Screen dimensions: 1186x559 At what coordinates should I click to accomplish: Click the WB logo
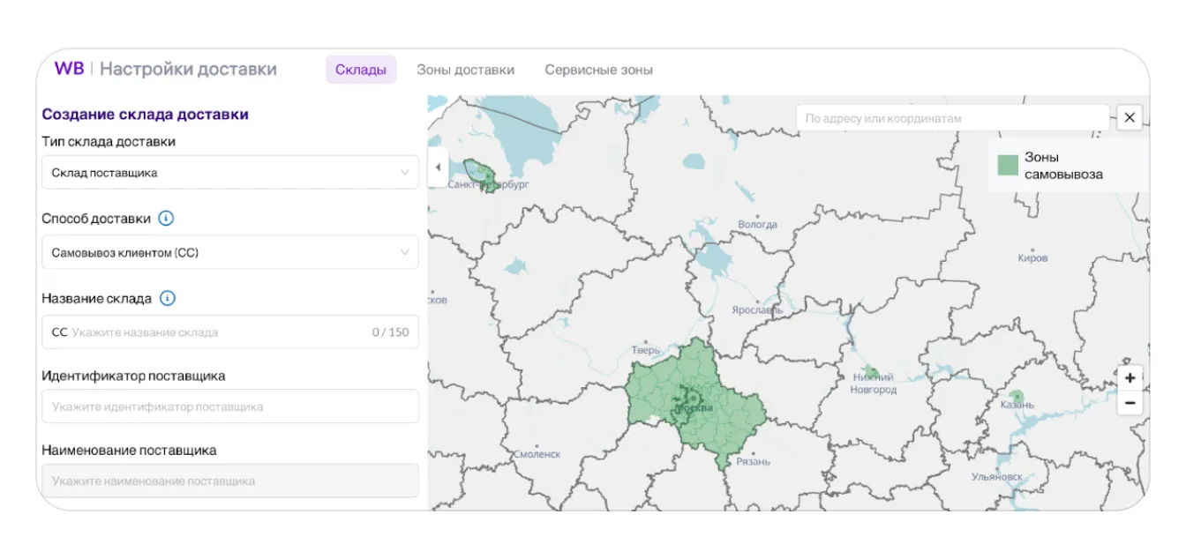coord(69,69)
